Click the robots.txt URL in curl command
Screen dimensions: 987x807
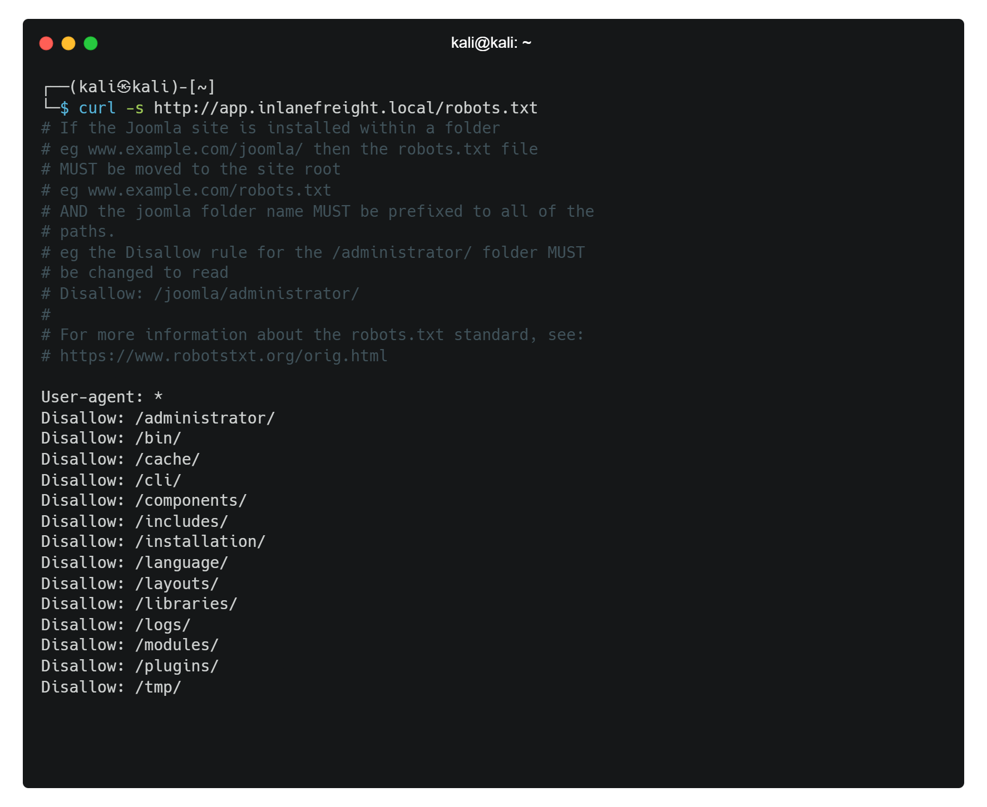[x=346, y=108]
